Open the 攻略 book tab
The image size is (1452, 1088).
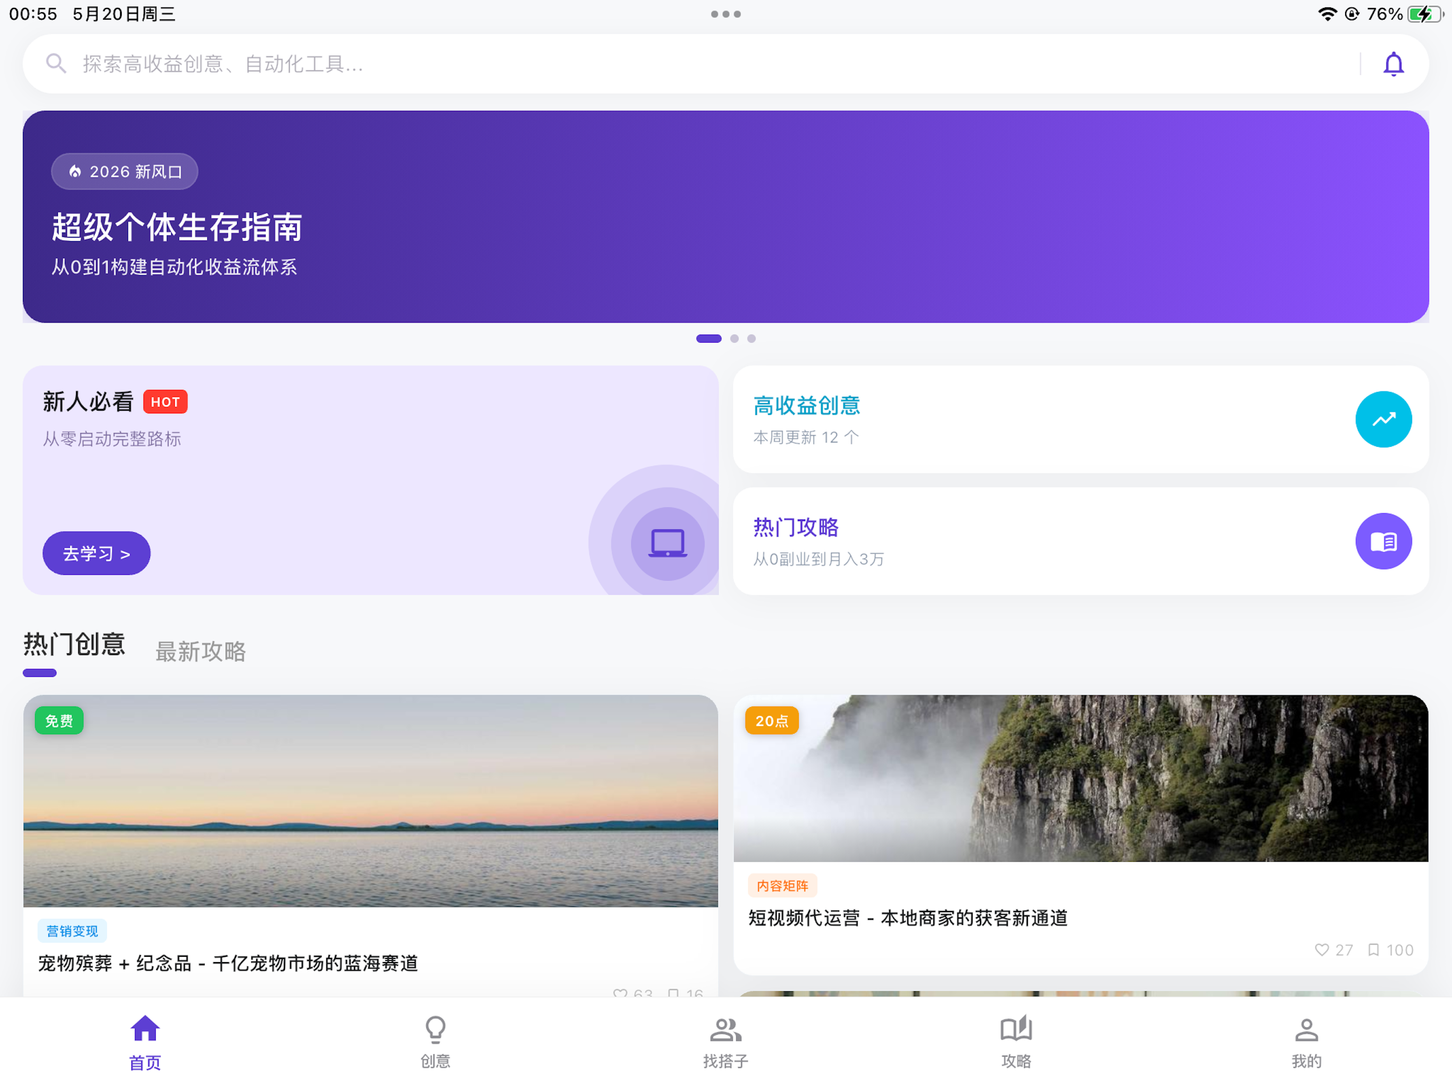point(1016,1042)
